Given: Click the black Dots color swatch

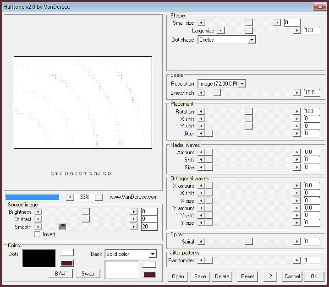Looking at the screenshot, I should pyautogui.click(x=39, y=259).
